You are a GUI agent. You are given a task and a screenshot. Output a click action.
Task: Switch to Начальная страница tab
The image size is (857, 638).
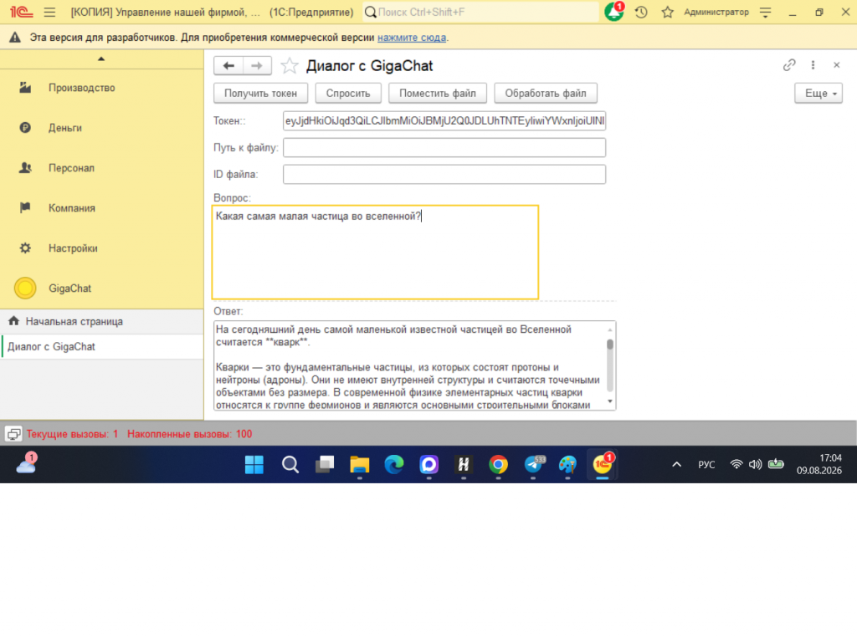pos(101,322)
